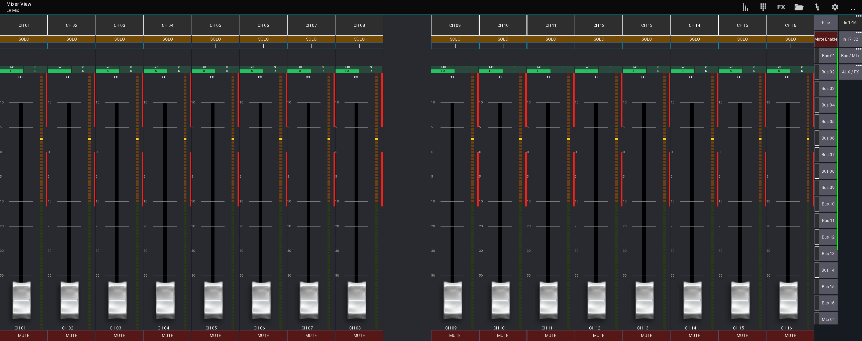
Task: Click the pan bar under CH 06 solo
Action: tap(263, 47)
